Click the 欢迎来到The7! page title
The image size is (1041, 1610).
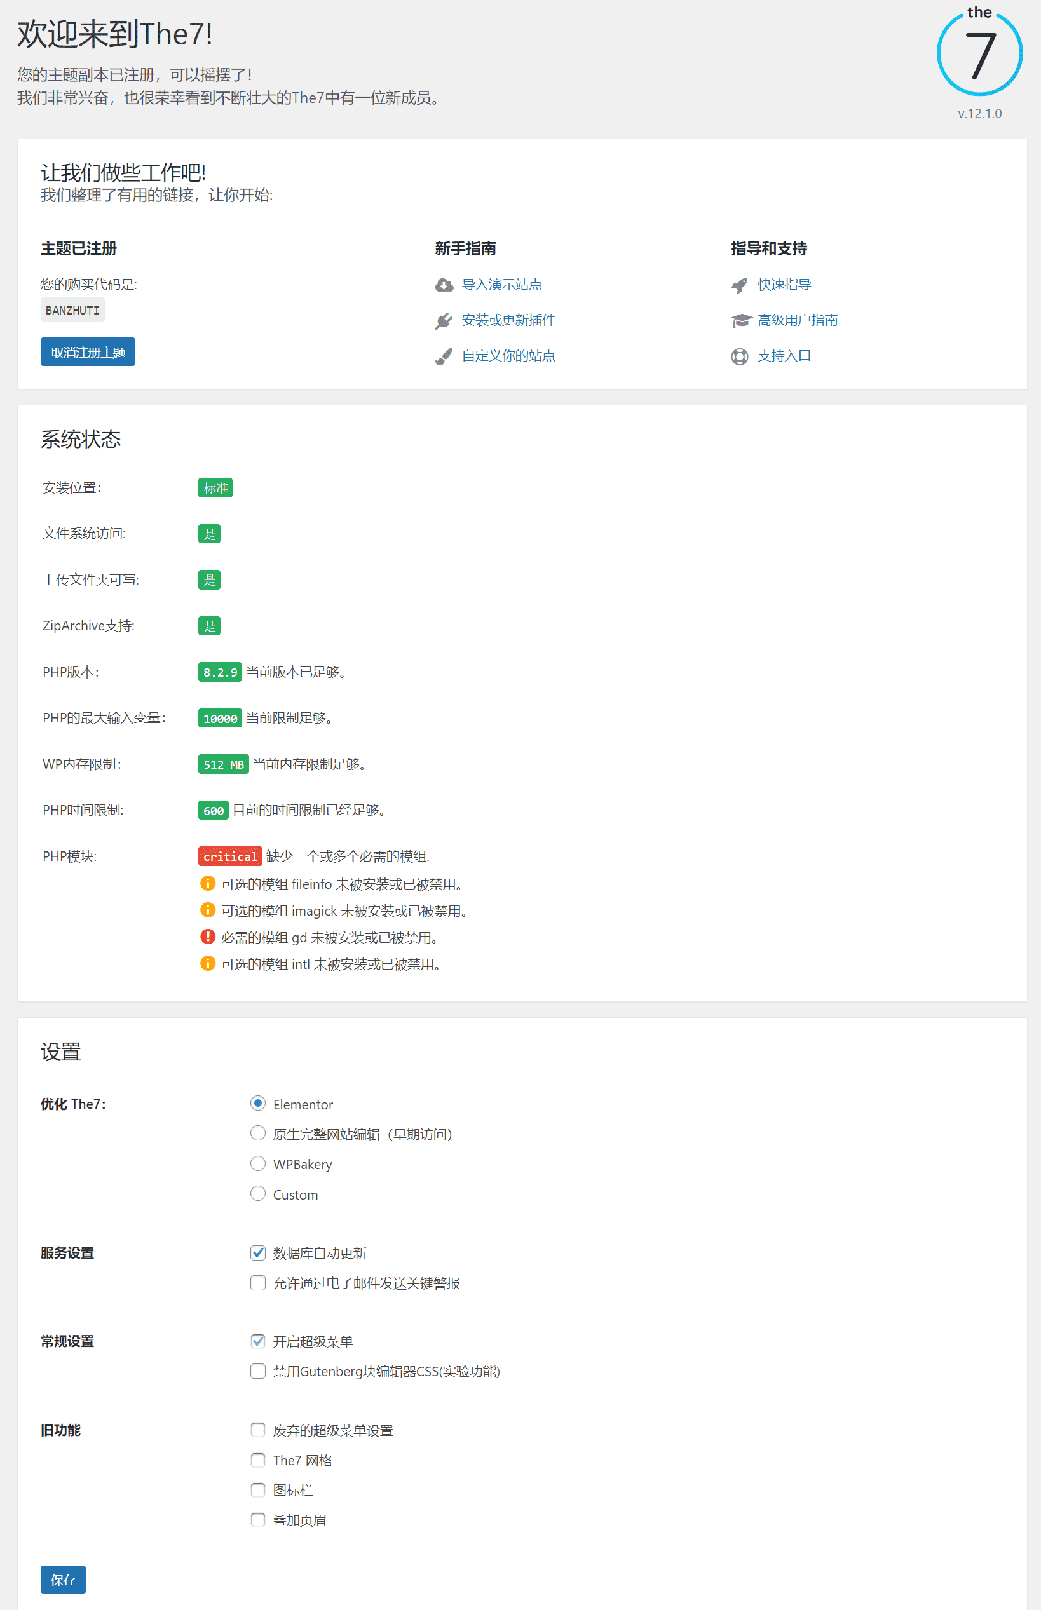115,34
